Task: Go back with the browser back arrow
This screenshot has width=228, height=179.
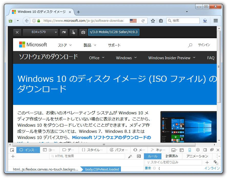Action: (x=26, y=21)
